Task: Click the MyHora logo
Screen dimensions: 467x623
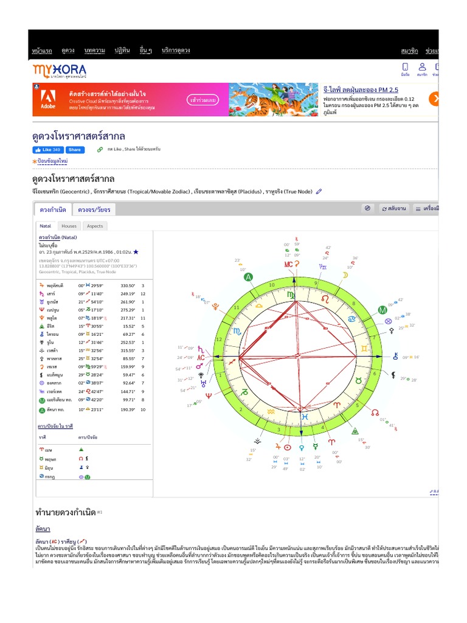Action: [59, 71]
